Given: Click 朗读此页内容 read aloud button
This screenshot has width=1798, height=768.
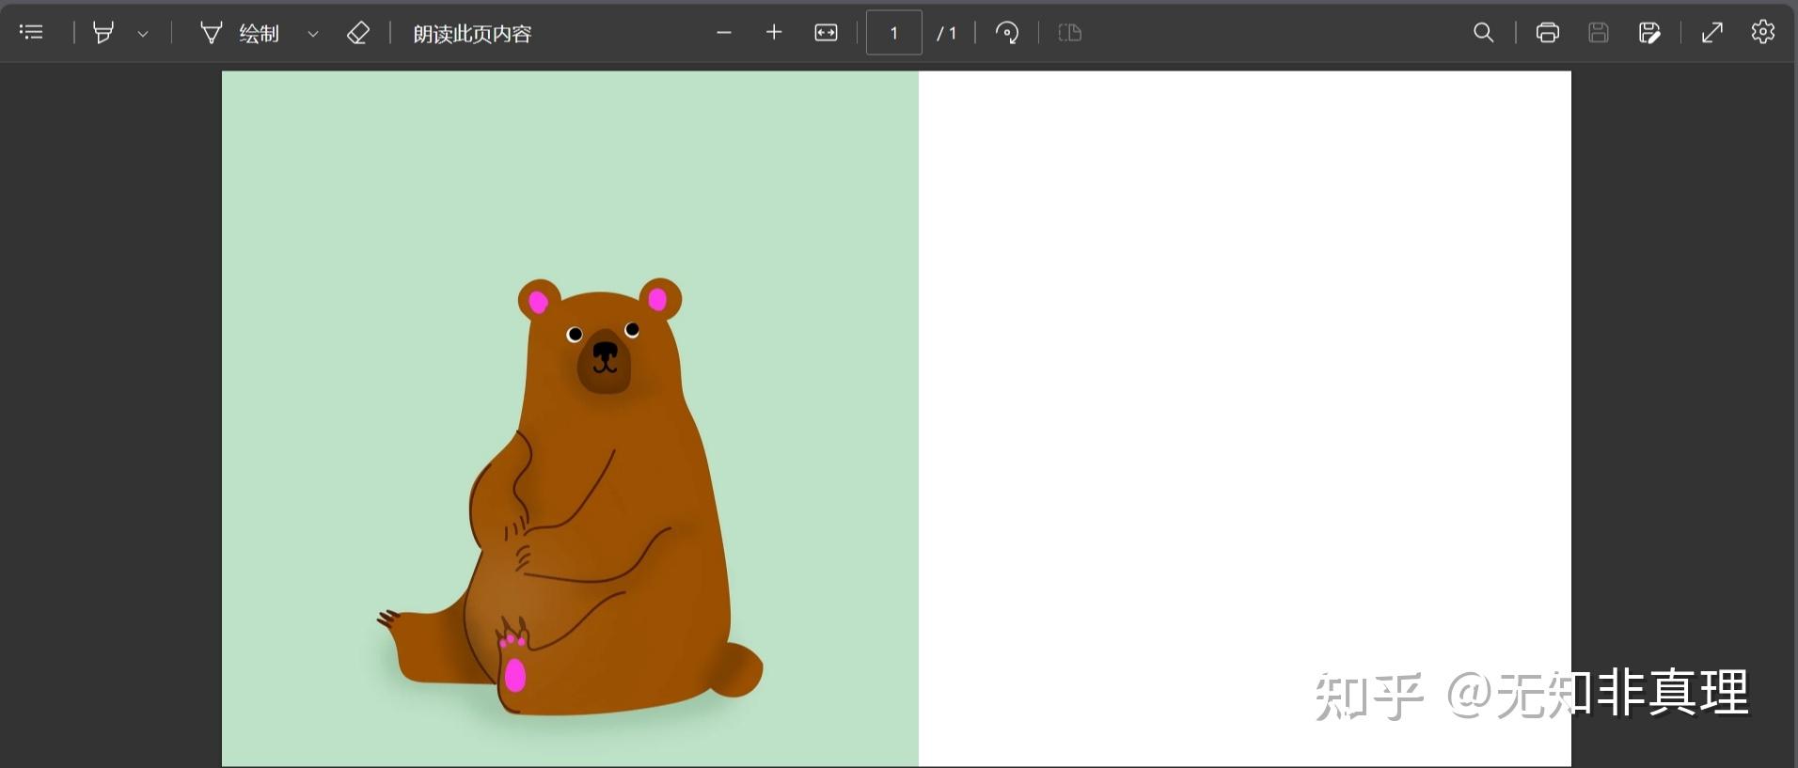Looking at the screenshot, I should [472, 34].
